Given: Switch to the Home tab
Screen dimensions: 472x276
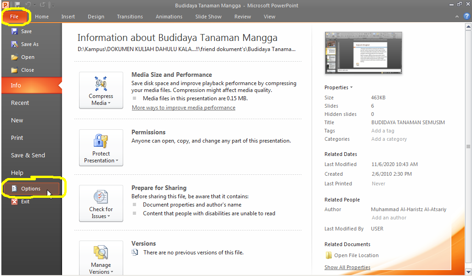Looking at the screenshot, I should pyautogui.click(x=42, y=17).
